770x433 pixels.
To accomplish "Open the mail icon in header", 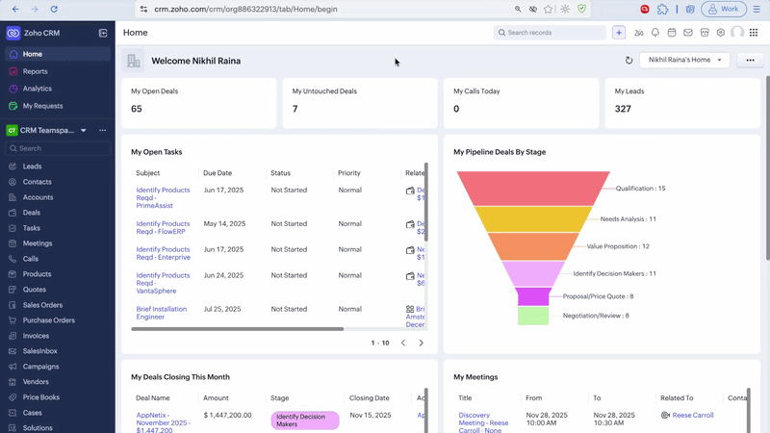I will pos(688,33).
